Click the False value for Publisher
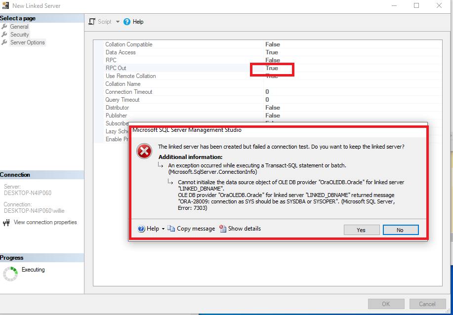Image resolution: width=453 pixels, height=315 pixels. coord(273,116)
